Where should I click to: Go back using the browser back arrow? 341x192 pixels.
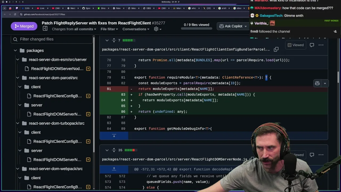5,14
